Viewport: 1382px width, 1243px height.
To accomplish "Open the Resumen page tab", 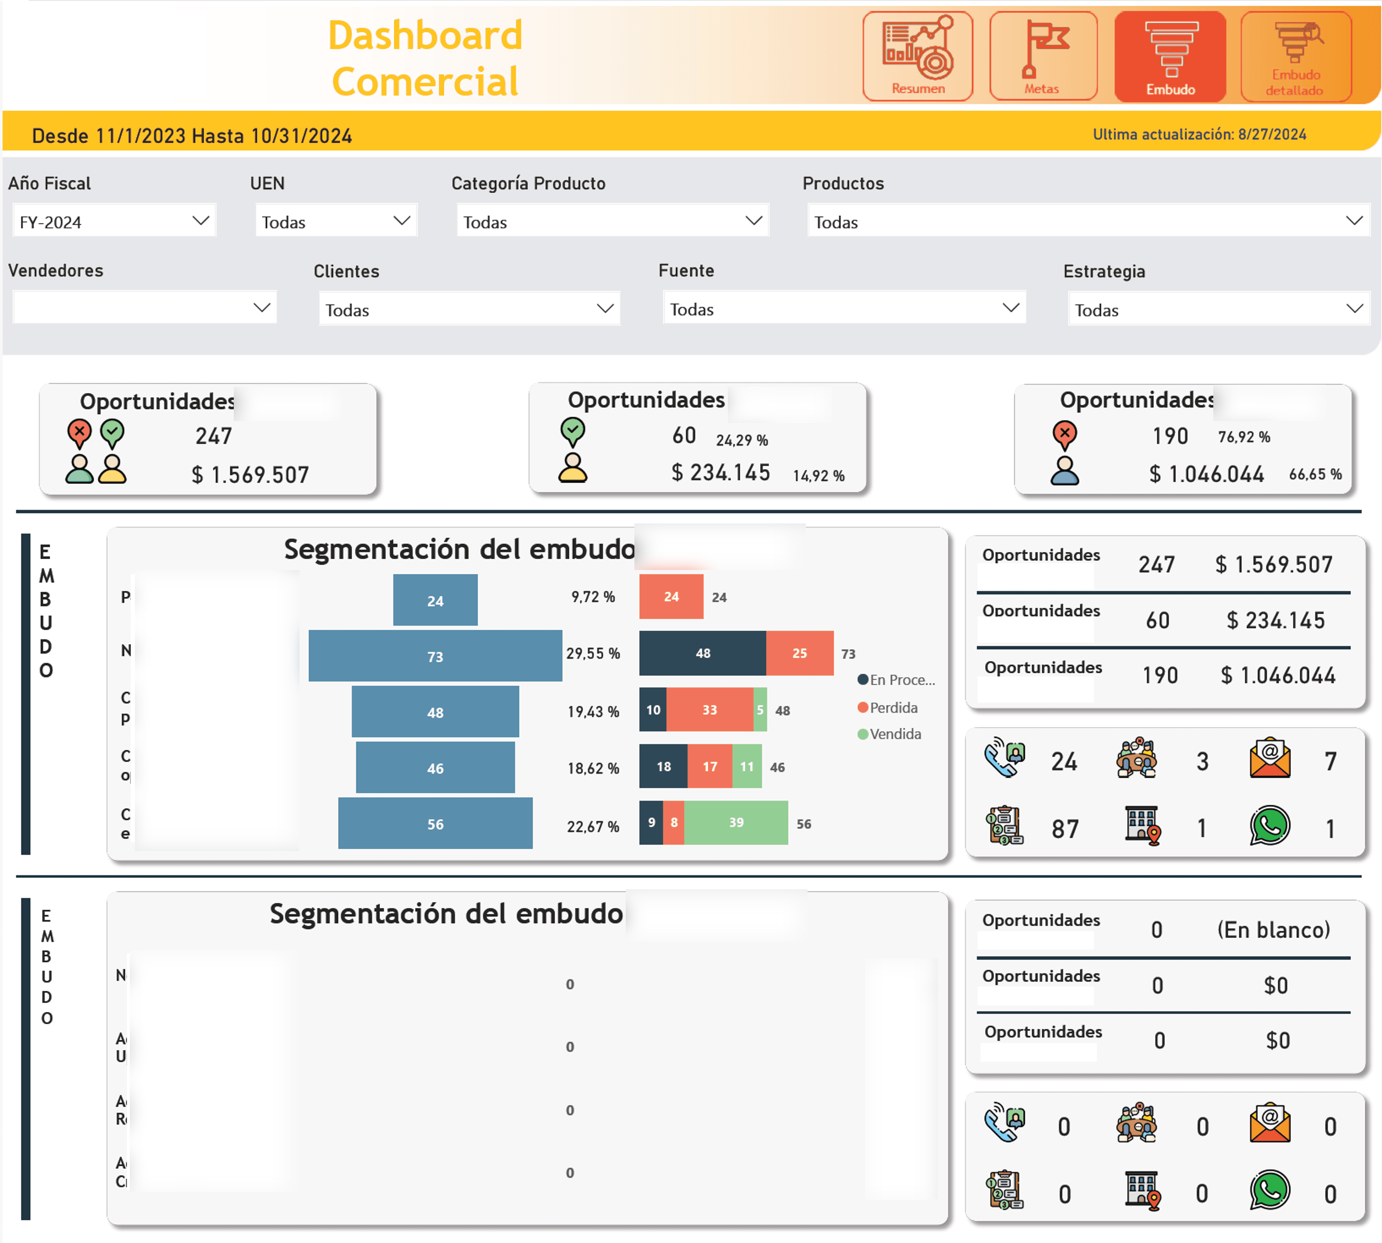I will [x=917, y=56].
